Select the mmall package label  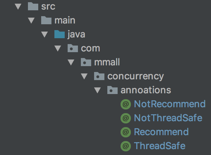tap(107, 62)
